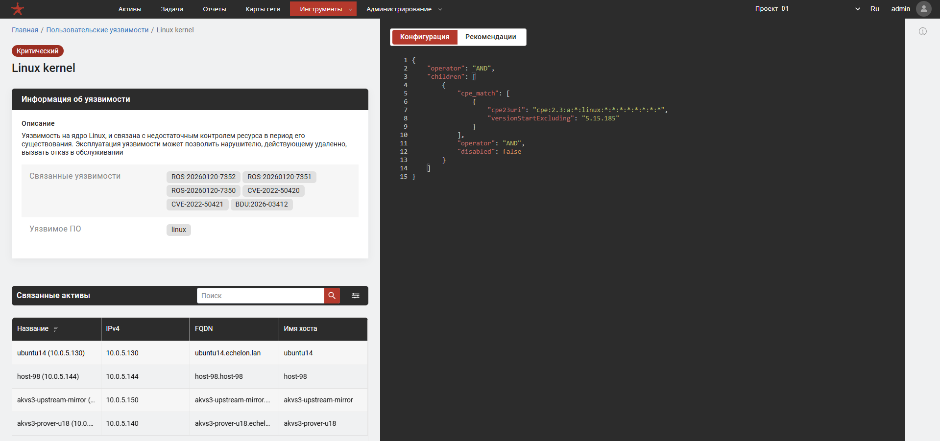
Task: Click the info icon in the right sidebar
Action: (923, 31)
